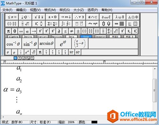Insert single right arrow → from small bar
159x125 pixels.
(x=34, y=31)
